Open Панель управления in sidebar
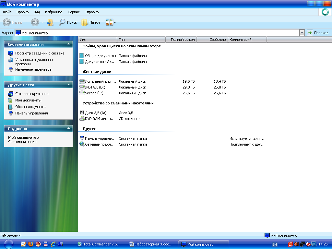This screenshot has height=249, width=332. (x=31, y=113)
